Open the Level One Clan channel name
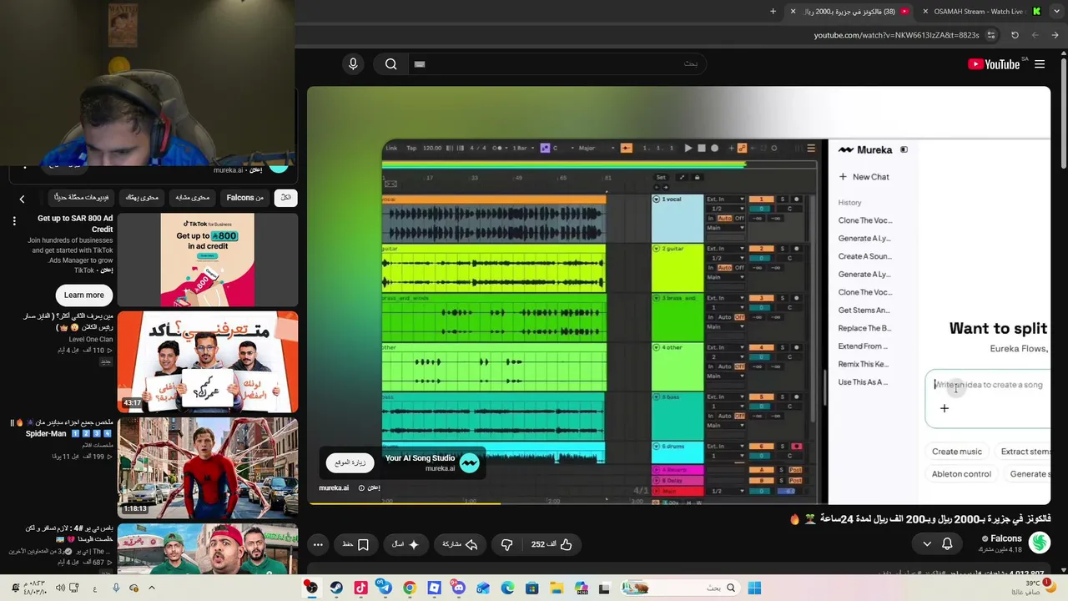The width and height of the screenshot is (1068, 601). (x=91, y=340)
